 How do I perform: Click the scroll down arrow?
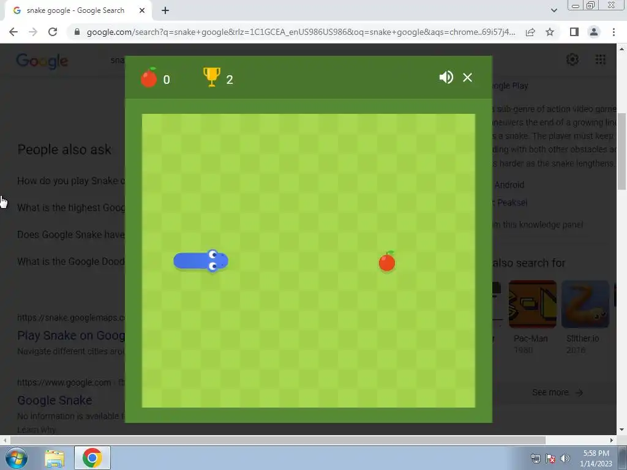[621, 430]
